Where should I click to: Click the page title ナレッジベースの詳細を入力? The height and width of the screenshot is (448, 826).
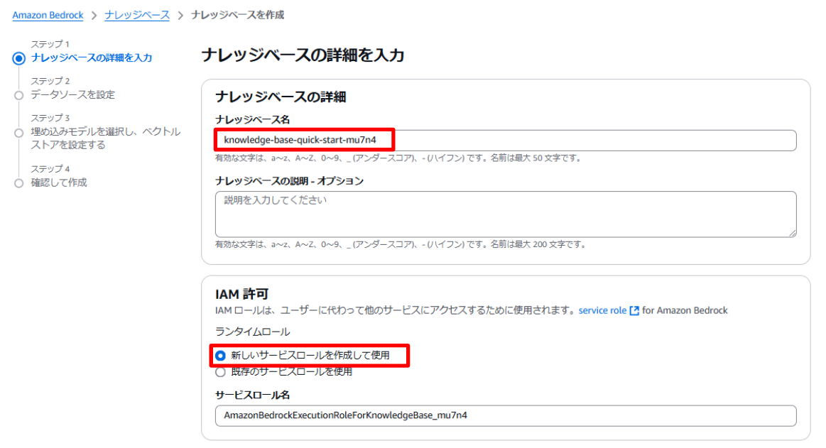click(303, 55)
